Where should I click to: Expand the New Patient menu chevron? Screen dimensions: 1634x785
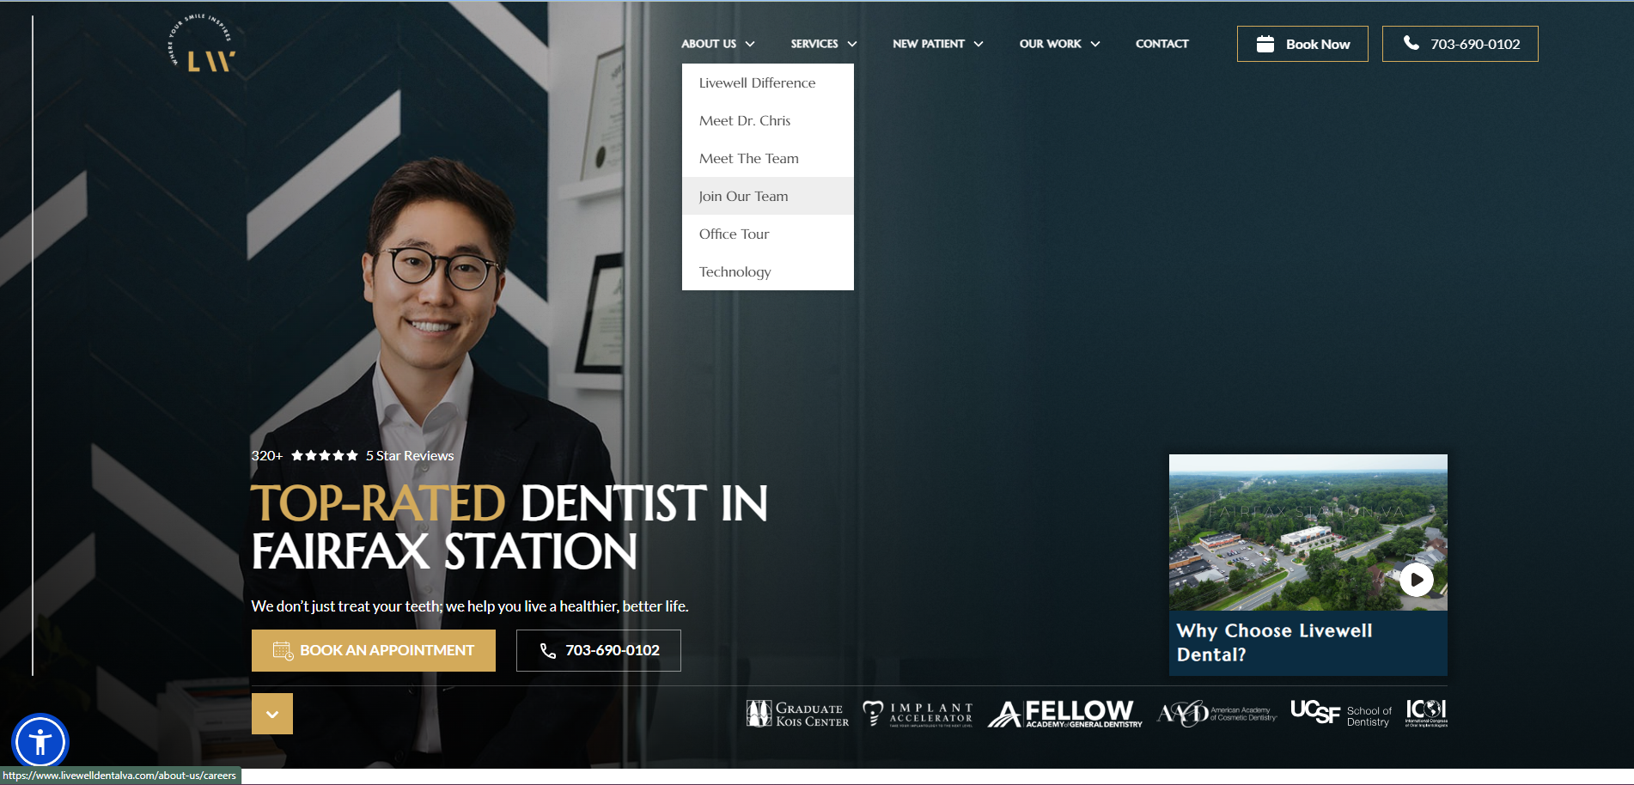click(979, 44)
